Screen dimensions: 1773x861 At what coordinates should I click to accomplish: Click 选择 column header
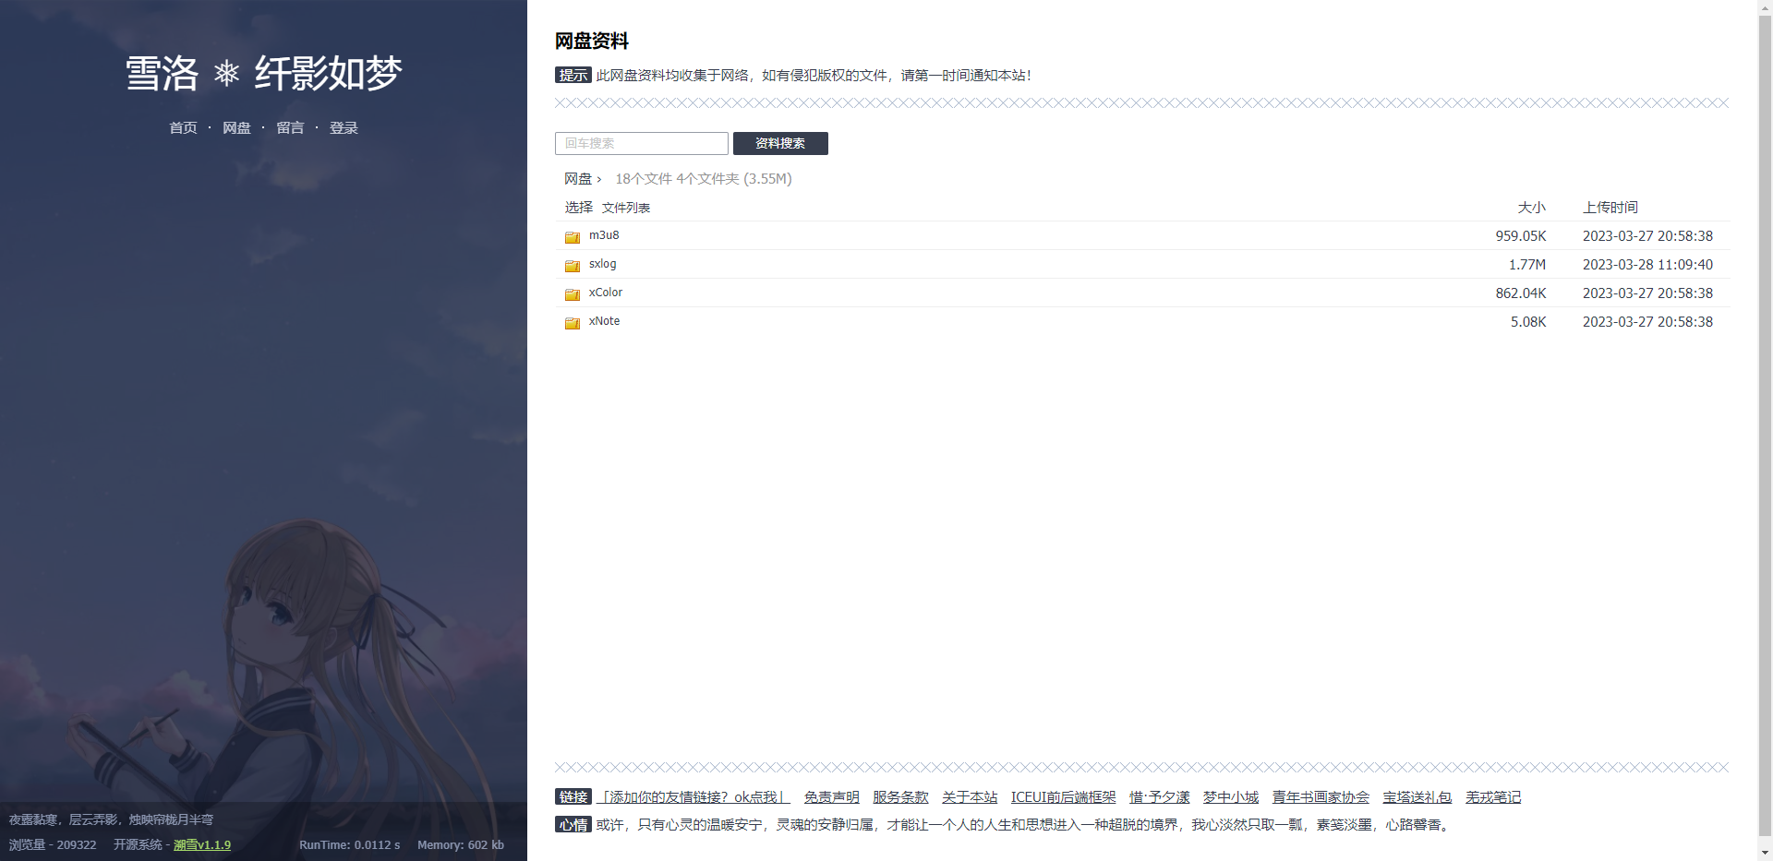coord(579,208)
